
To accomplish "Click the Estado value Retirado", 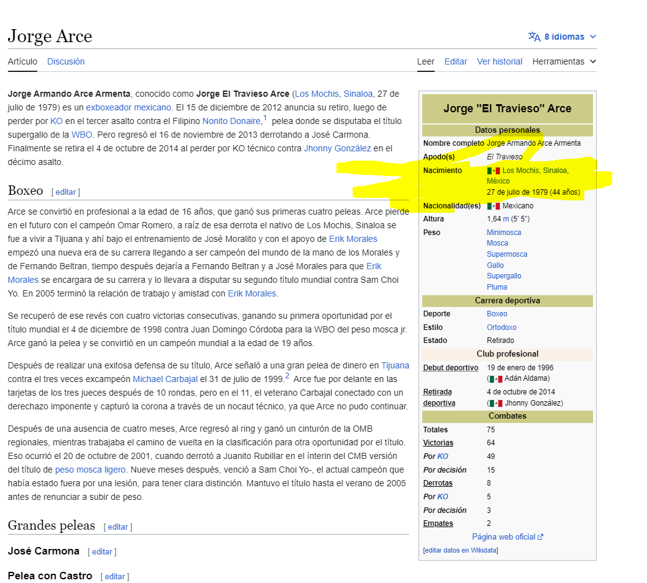I will tap(500, 340).
